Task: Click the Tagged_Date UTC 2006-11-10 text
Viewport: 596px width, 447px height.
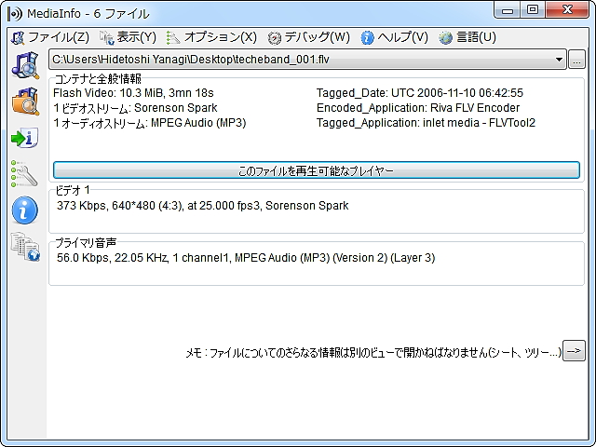Action: 420,93
